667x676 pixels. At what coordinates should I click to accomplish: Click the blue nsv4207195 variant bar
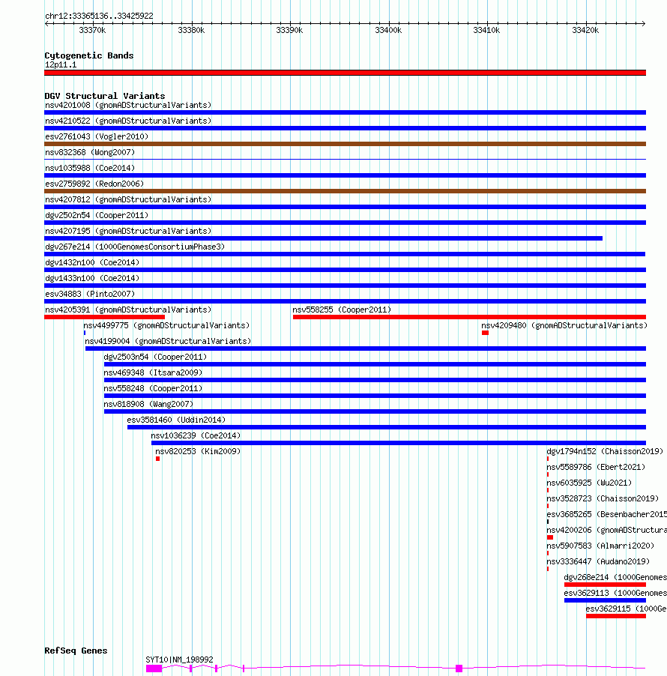click(323, 238)
